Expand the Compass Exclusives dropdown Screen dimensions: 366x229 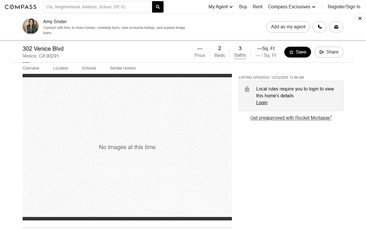tap(292, 7)
